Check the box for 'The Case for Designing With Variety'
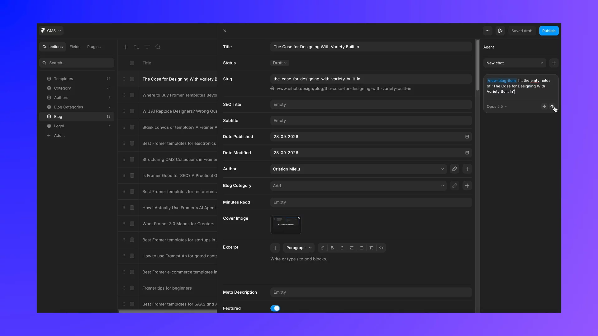The height and width of the screenshot is (336, 598). (x=132, y=79)
